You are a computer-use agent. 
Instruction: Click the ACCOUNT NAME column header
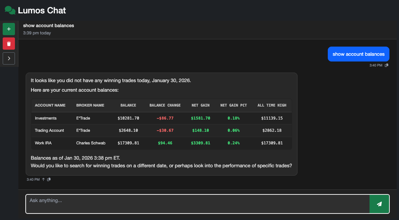(50, 105)
